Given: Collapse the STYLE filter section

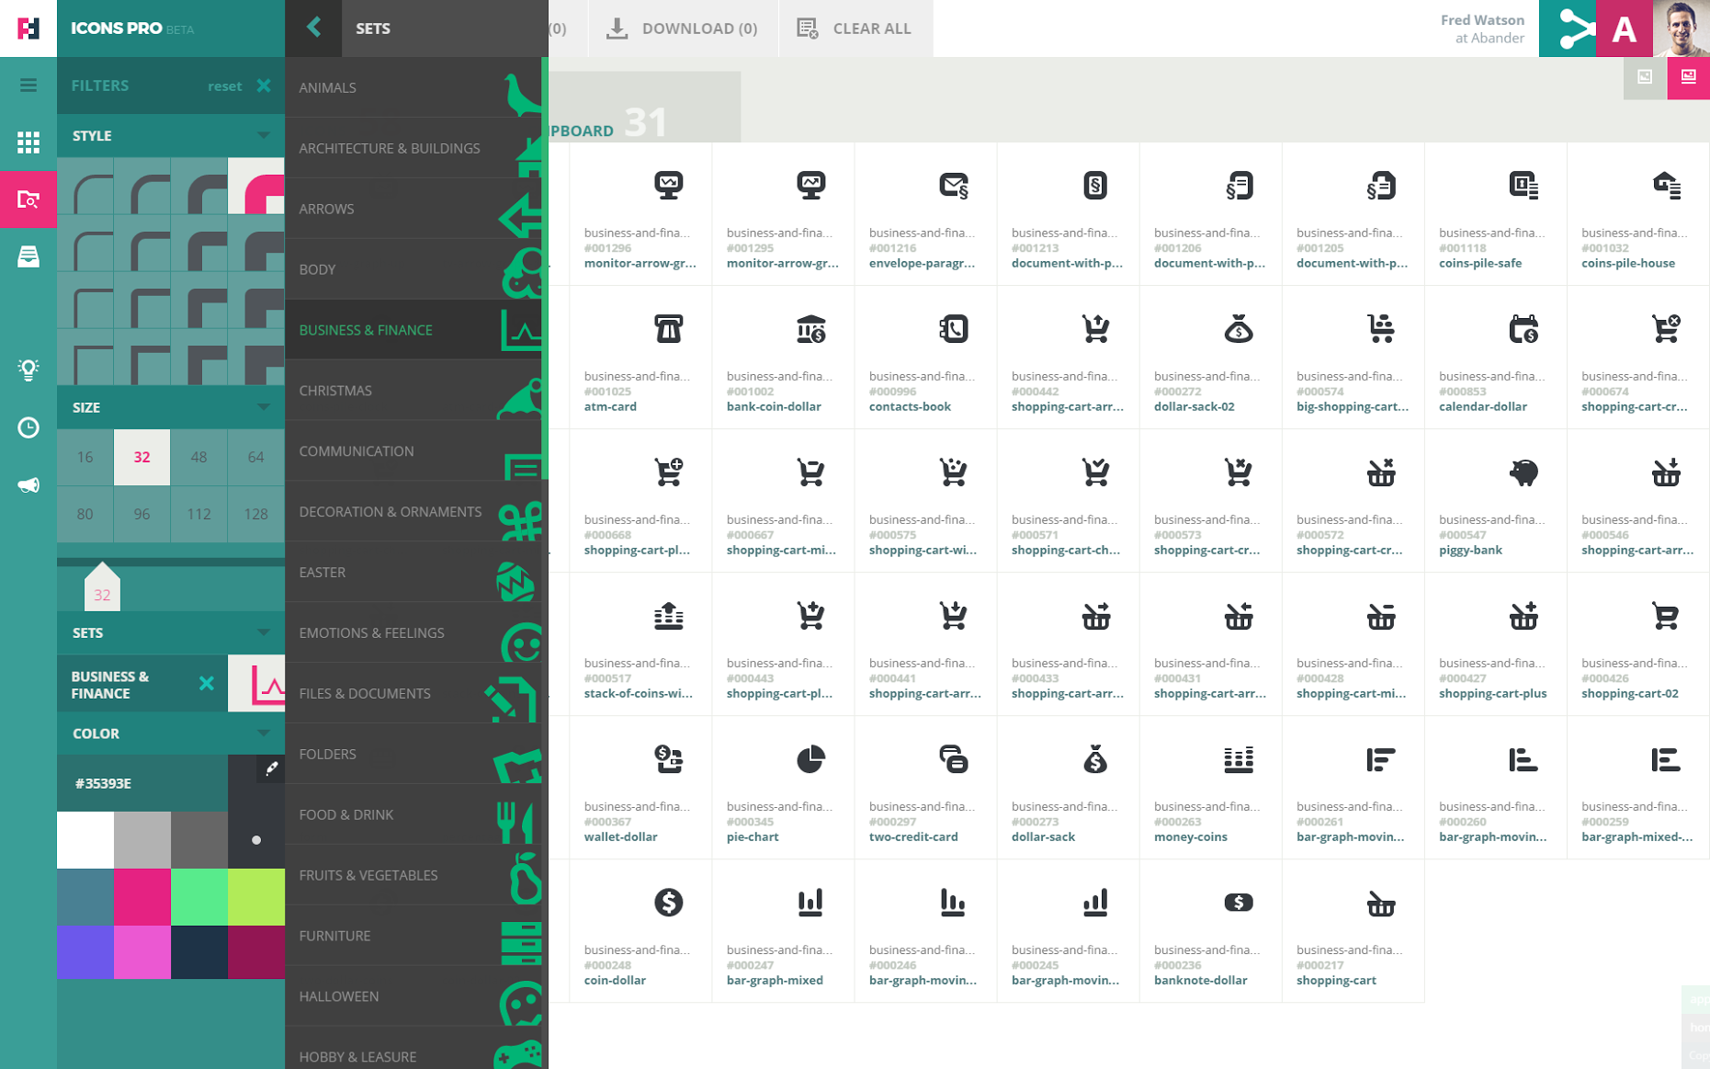Looking at the screenshot, I should pos(264,135).
